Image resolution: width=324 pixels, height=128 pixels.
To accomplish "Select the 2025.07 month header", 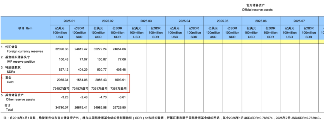I will (x=299, y=21).
